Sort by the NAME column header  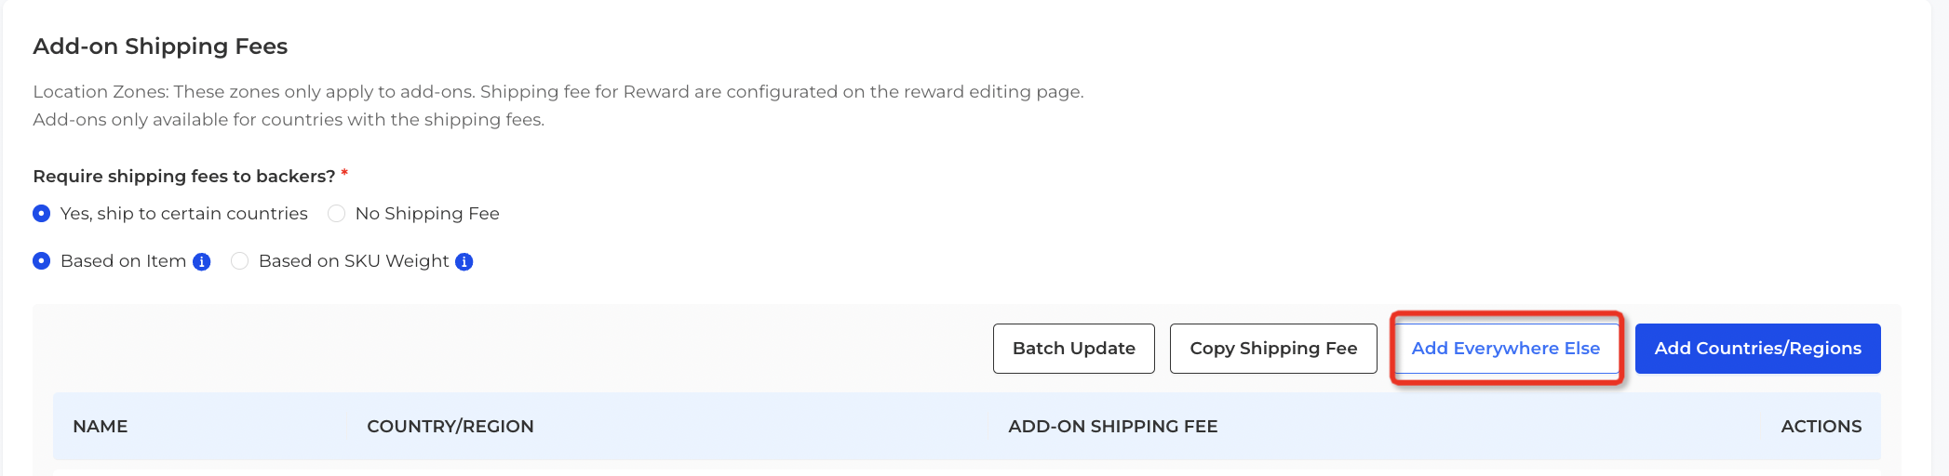click(x=101, y=427)
